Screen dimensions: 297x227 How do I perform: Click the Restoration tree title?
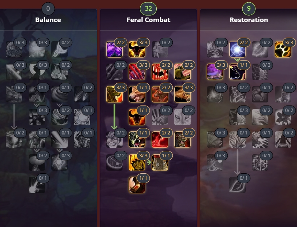point(249,20)
